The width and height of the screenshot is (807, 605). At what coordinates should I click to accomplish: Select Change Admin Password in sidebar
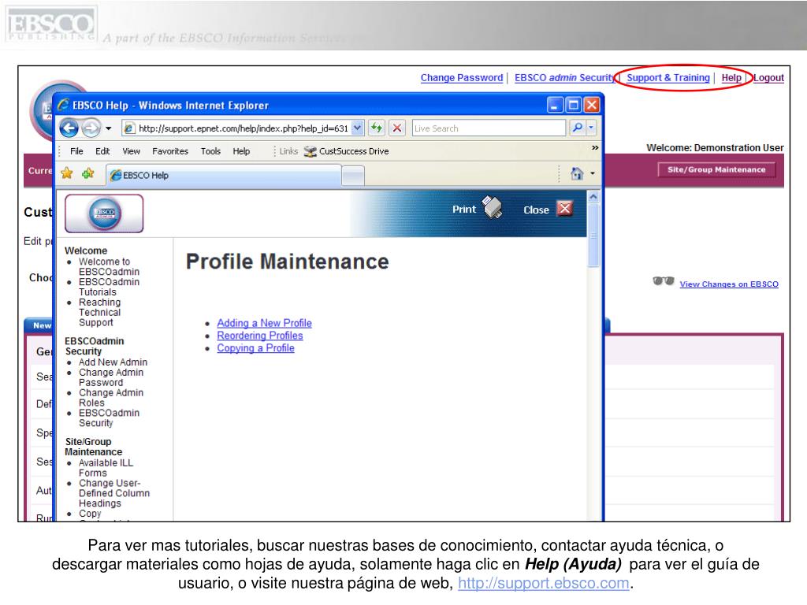pos(110,377)
